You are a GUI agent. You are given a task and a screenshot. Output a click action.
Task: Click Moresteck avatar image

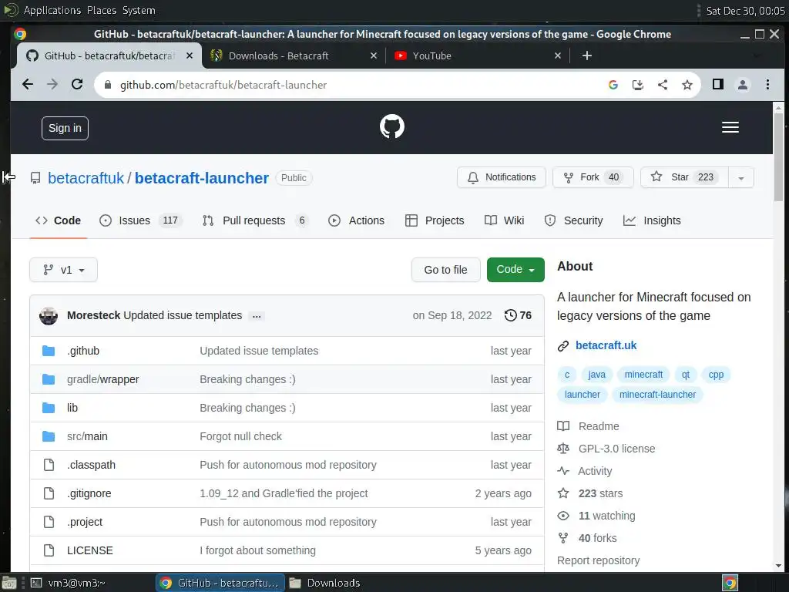[x=49, y=315]
